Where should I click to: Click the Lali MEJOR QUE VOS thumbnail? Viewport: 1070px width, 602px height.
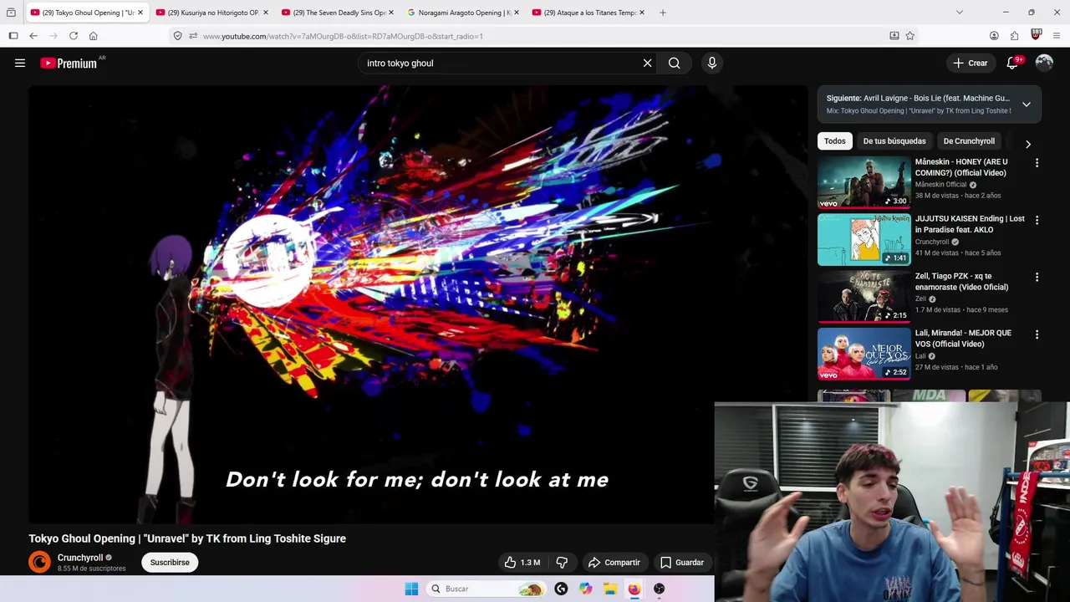click(864, 353)
